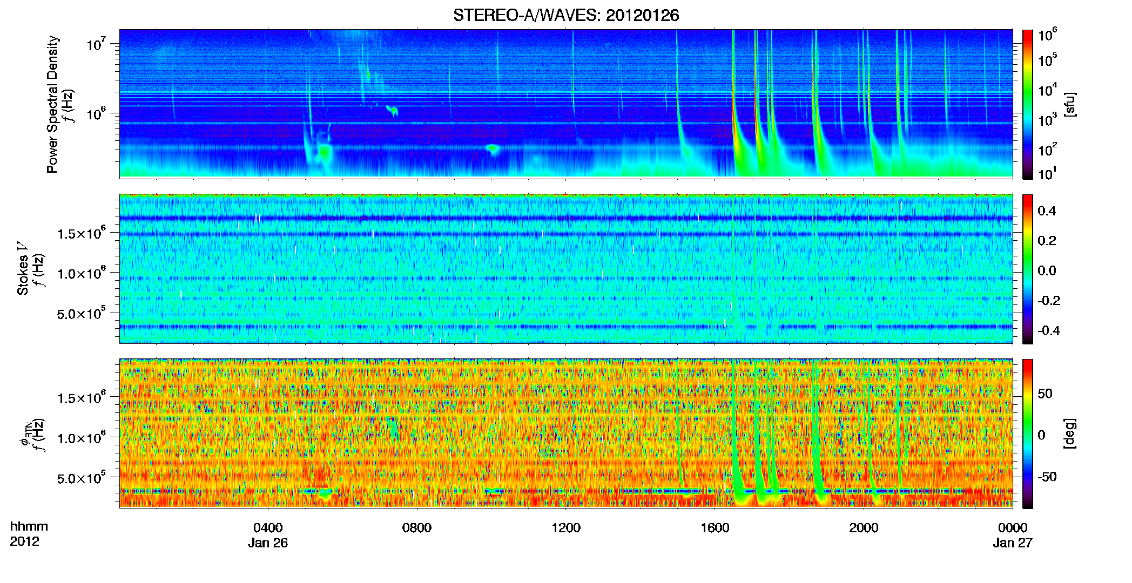Click the 10^4 value on sfu color scale

click(x=1048, y=90)
